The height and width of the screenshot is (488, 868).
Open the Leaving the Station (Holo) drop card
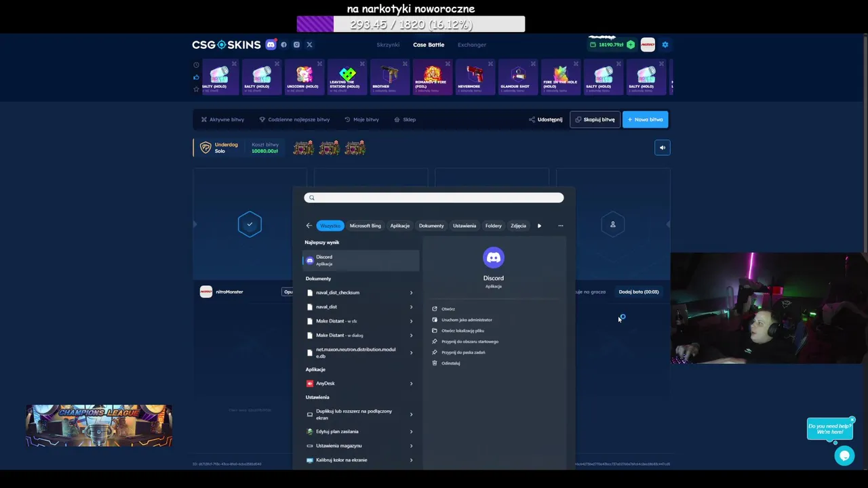coord(346,77)
